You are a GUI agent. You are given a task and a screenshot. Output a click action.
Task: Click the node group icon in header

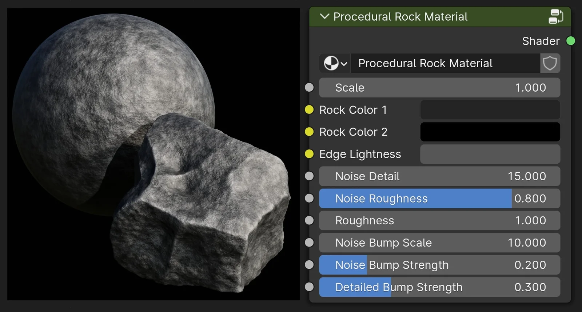555,17
